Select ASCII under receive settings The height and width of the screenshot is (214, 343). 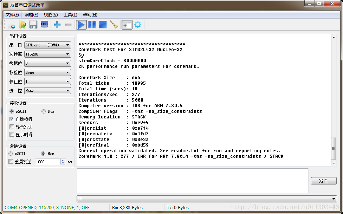click(18, 111)
